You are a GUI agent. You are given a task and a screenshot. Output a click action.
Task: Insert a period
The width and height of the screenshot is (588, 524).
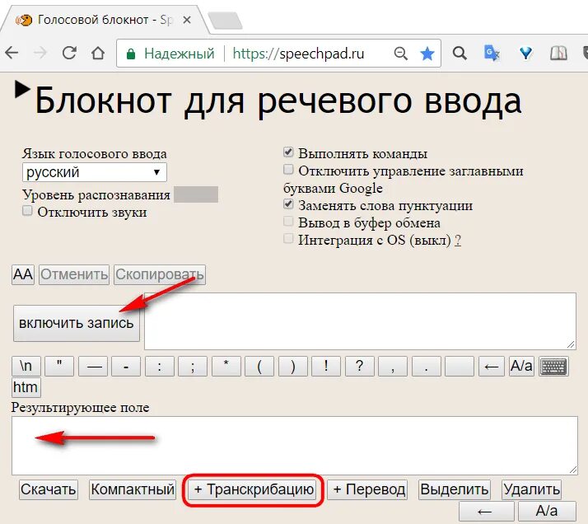click(x=427, y=366)
